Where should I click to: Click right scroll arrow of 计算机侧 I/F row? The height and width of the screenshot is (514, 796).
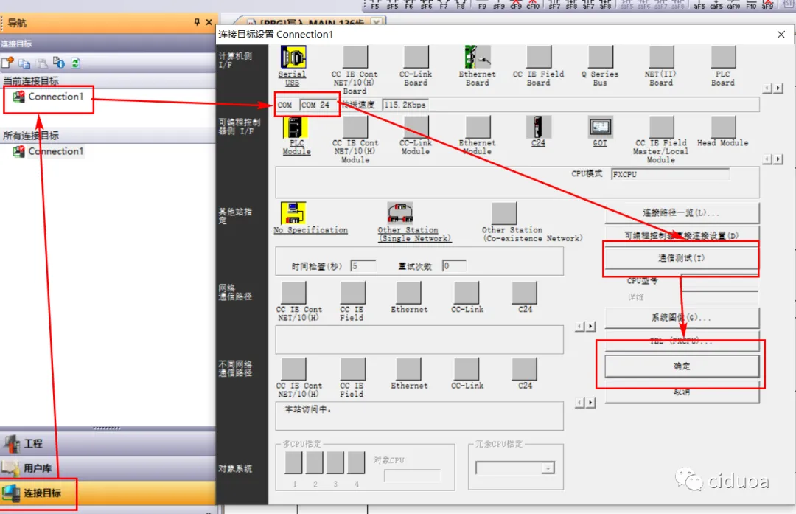[778, 88]
